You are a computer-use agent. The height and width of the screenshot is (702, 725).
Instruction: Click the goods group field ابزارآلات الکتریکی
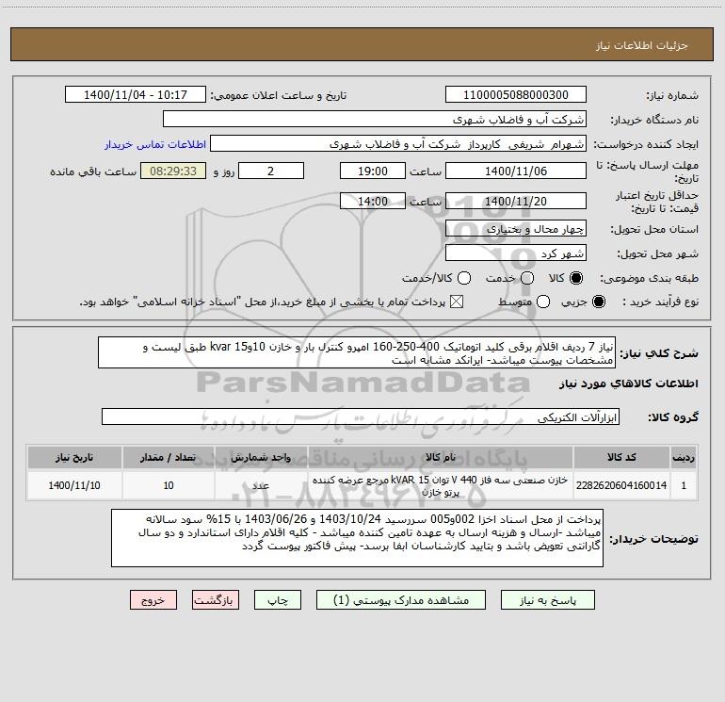coord(361,416)
